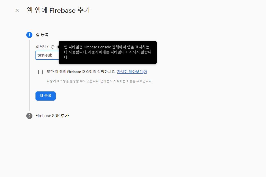Click the gray hosting hint text about 무료
Image resolution: width=266 pixels, height=177 pixels.
click(100, 81)
